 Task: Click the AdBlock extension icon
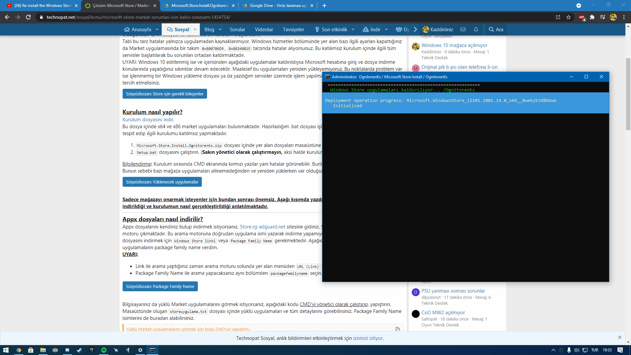(582, 17)
